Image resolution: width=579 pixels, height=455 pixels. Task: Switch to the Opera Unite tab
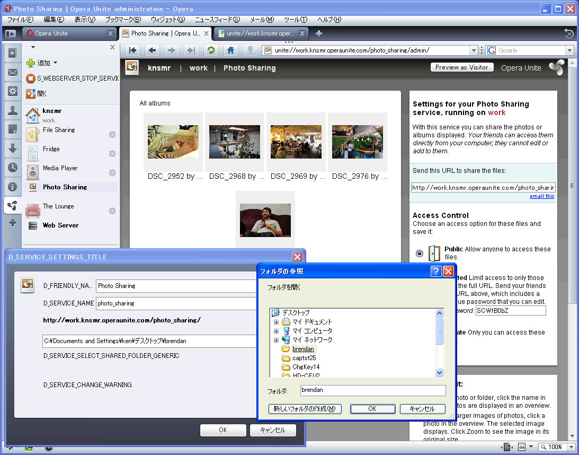[x=69, y=33]
